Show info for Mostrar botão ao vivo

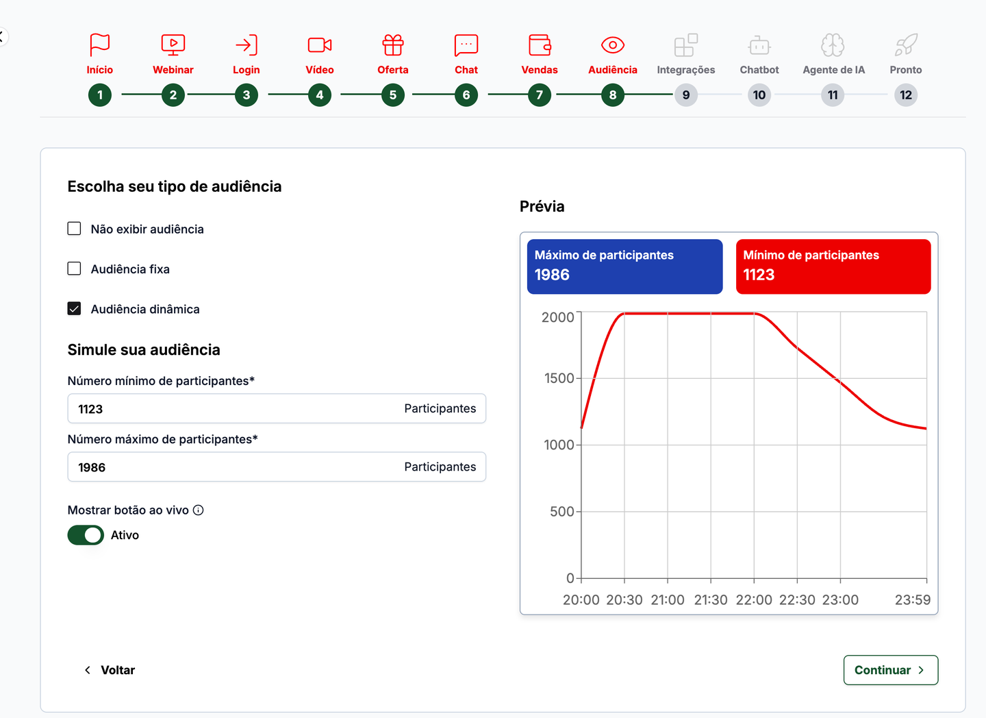coord(199,510)
